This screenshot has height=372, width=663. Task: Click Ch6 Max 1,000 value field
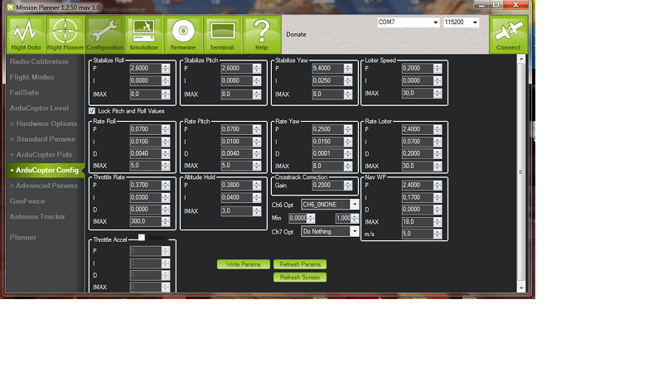[x=343, y=218]
